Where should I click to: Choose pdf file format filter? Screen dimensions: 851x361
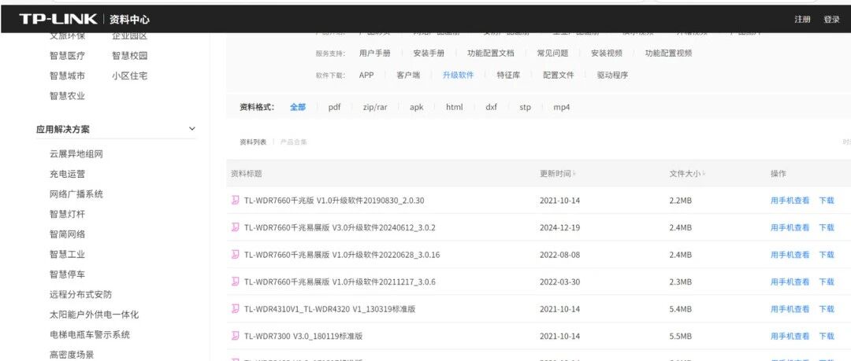coord(334,107)
